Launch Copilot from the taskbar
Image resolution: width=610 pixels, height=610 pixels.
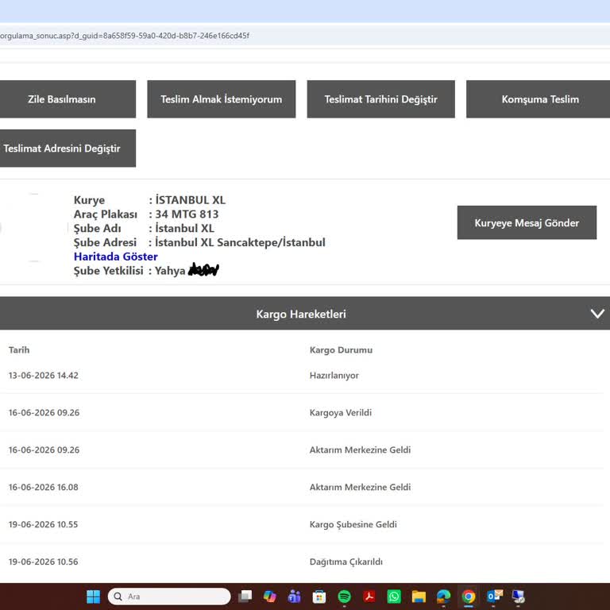[269, 596]
